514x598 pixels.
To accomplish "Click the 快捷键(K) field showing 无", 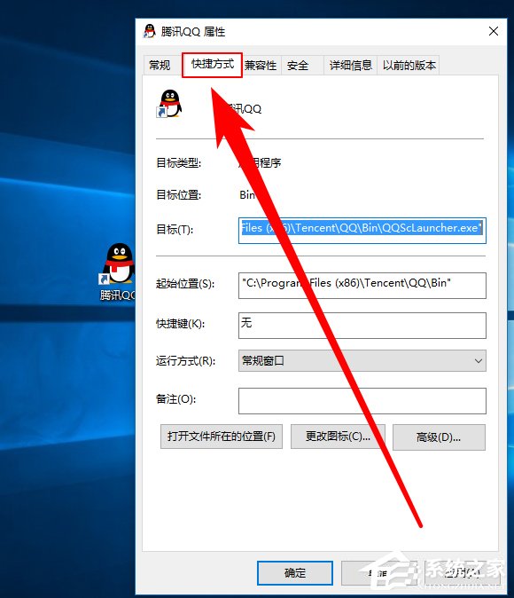I will tap(362, 326).
